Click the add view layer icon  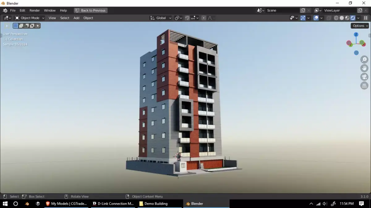[360, 10]
